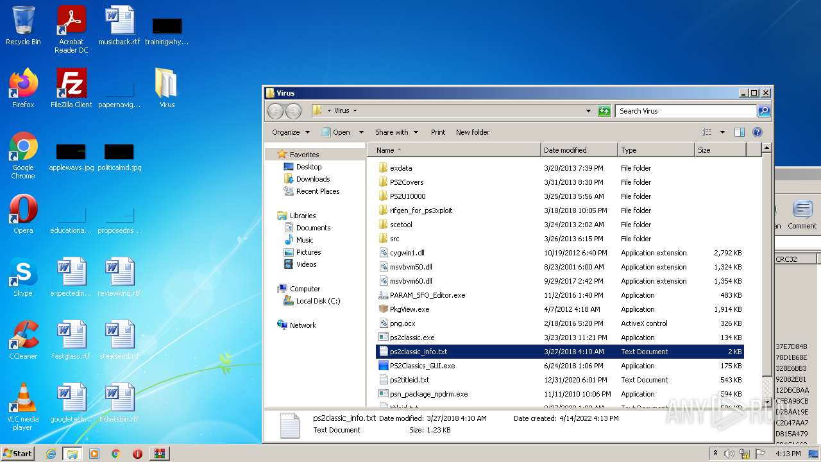Image resolution: width=821 pixels, height=462 pixels.
Task: Show hidden tray icons arrow
Action: pos(715,453)
